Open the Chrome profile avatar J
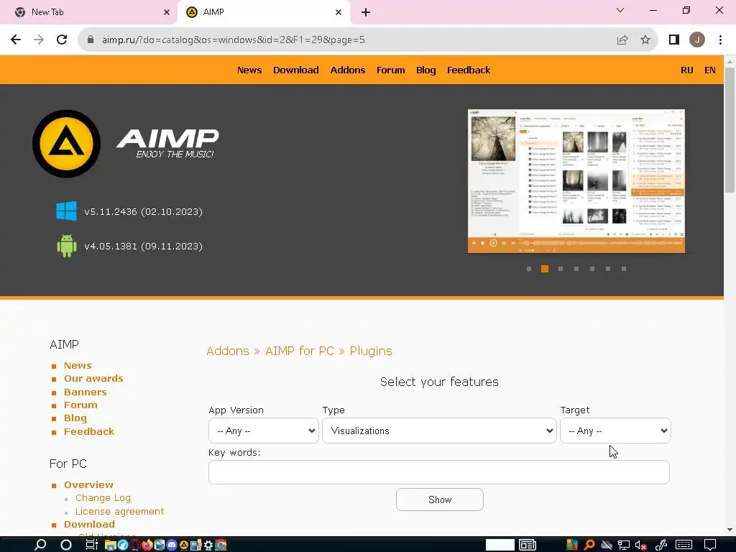This screenshot has height=552, width=736. coord(697,40)
